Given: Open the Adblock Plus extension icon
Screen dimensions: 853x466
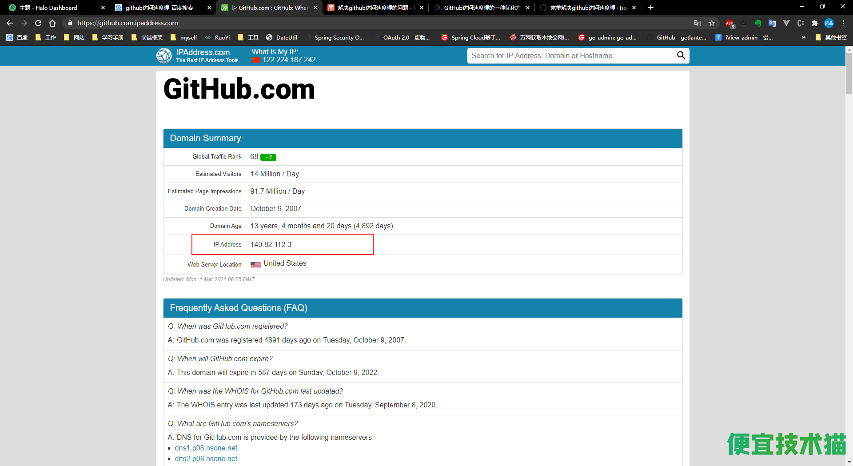Looking at the screenshot, I should tap(729, 23).
